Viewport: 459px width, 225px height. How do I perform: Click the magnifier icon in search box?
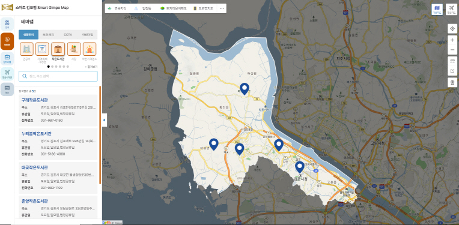coord(25,76)
